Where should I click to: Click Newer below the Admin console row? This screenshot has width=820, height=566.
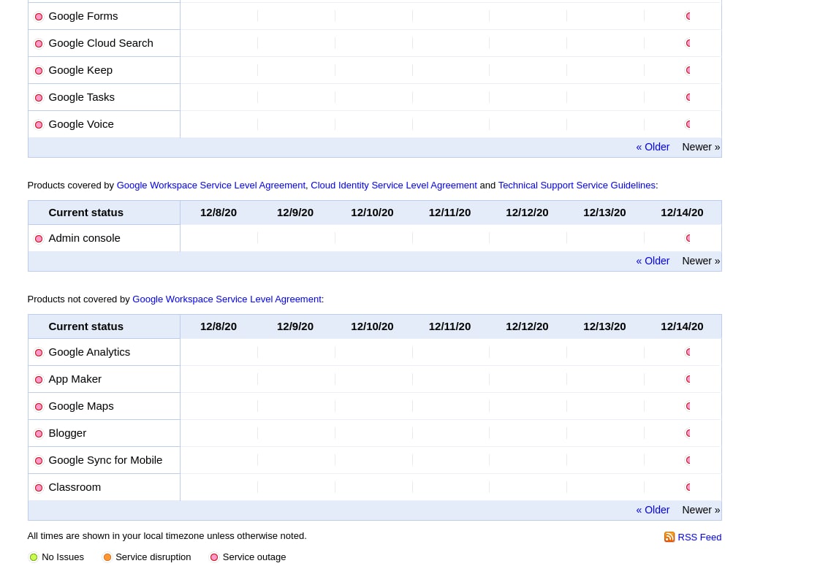click(701, 261)
